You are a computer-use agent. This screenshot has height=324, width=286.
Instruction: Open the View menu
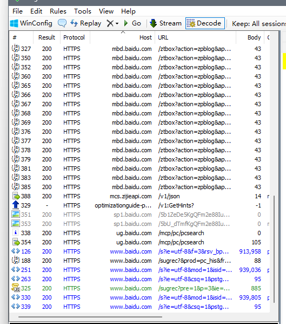(x=106, y=11)
